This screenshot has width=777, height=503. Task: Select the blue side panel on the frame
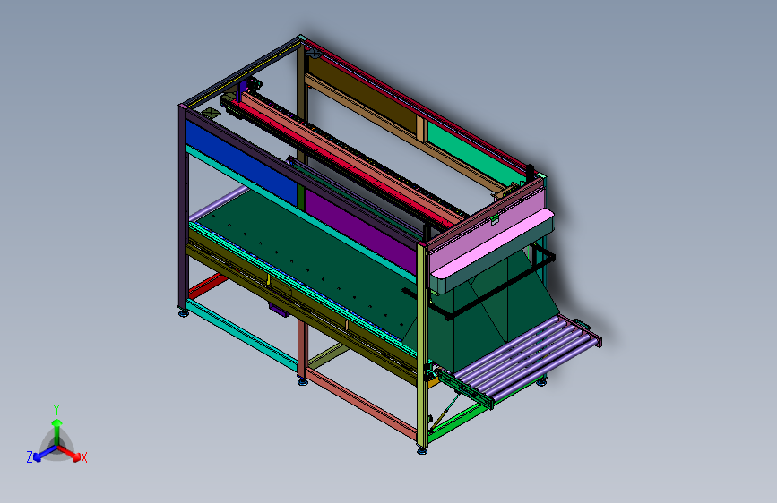click(241, 164)
